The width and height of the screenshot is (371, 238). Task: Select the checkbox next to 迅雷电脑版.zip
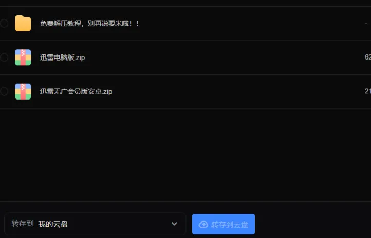tap(4, 57)
